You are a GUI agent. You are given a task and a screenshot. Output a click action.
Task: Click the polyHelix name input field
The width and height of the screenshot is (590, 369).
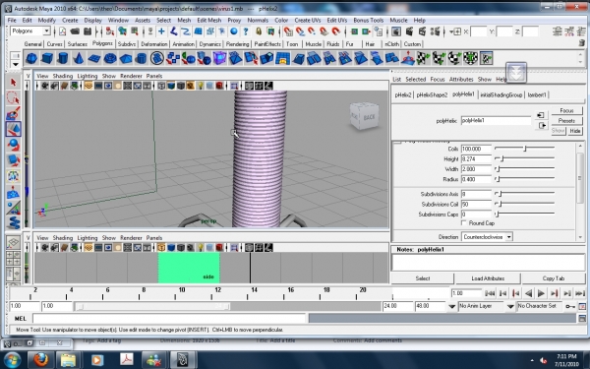point(496,120)
